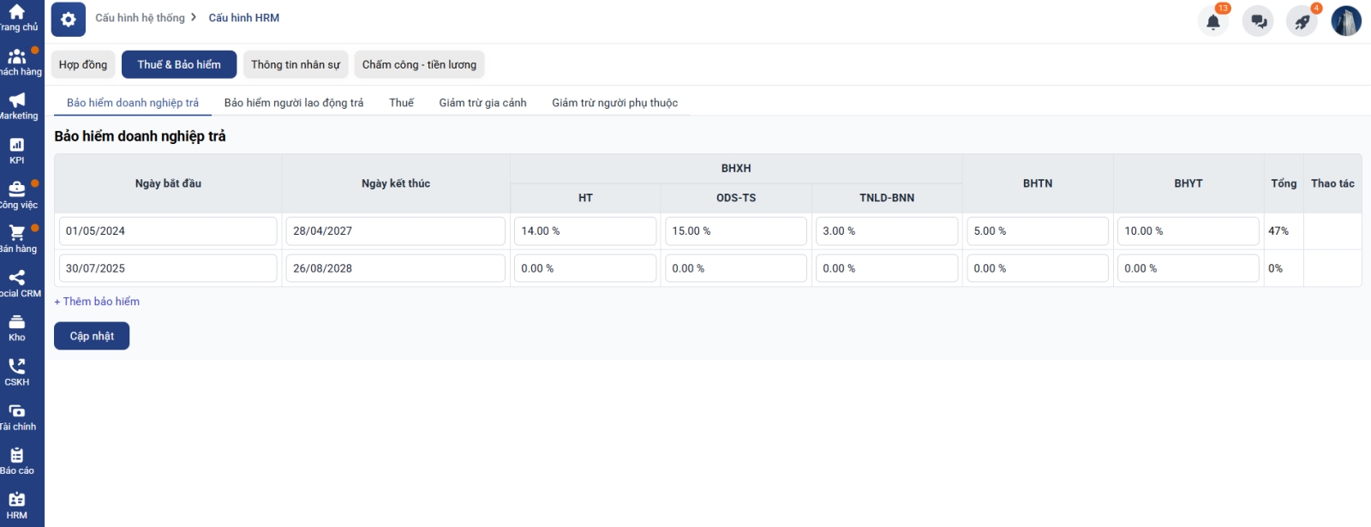Click the BHYT 10.00 % input field
Image resolution: width=1371 pixels, height=527 pixels.
pos(1187,231)
